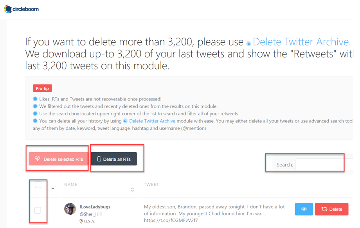The height and width of the screenshot is (228, 360).
Task: Click the NAME column header
Action: (71, 185)
